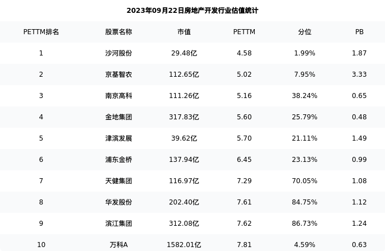The height and width of the screenshot is (251, 385).
Task: Click on 南京高科 stock name
Action: click(118, 96)
